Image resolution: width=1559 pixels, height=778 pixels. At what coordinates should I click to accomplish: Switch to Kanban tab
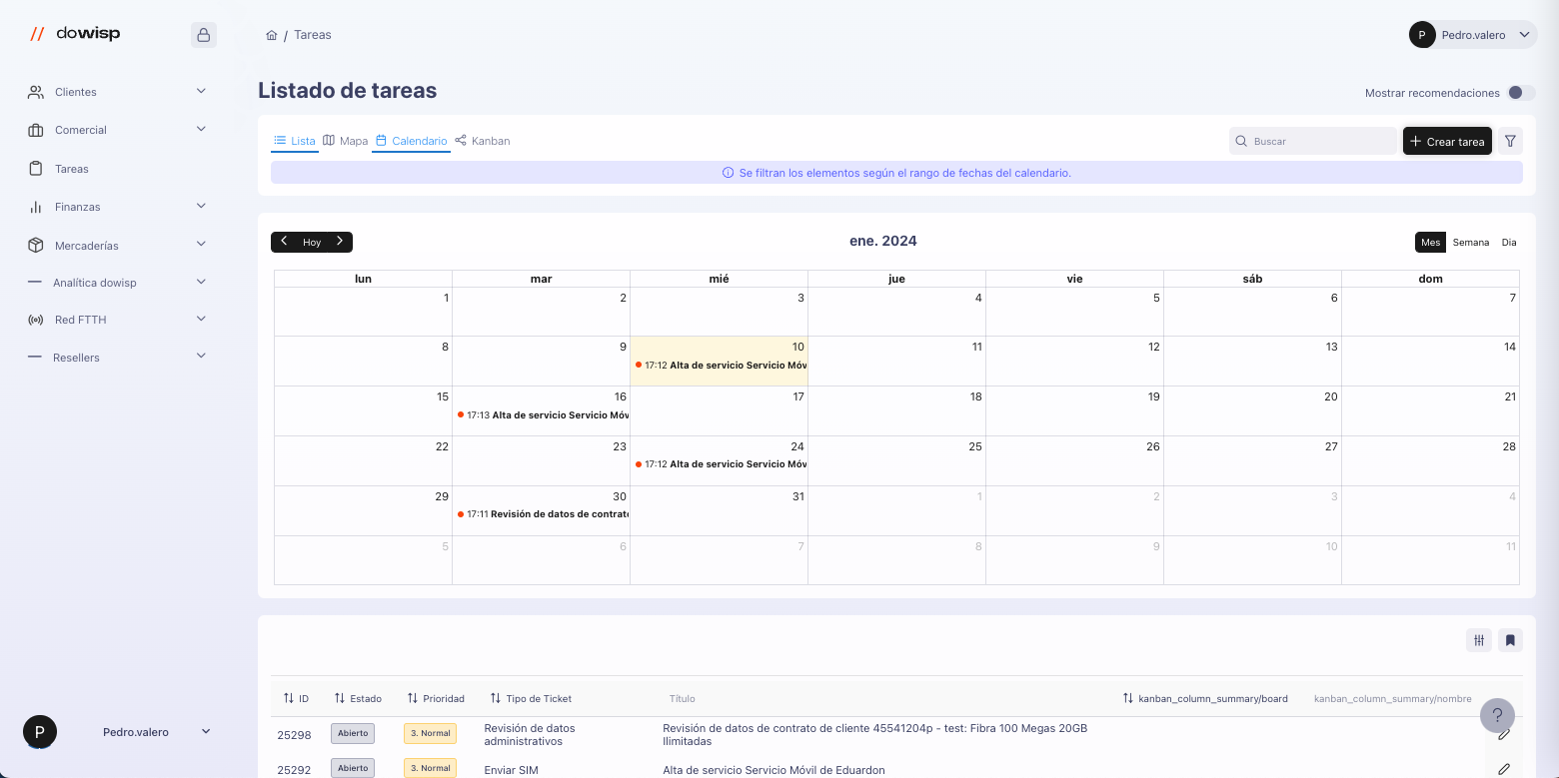point(482,141)
